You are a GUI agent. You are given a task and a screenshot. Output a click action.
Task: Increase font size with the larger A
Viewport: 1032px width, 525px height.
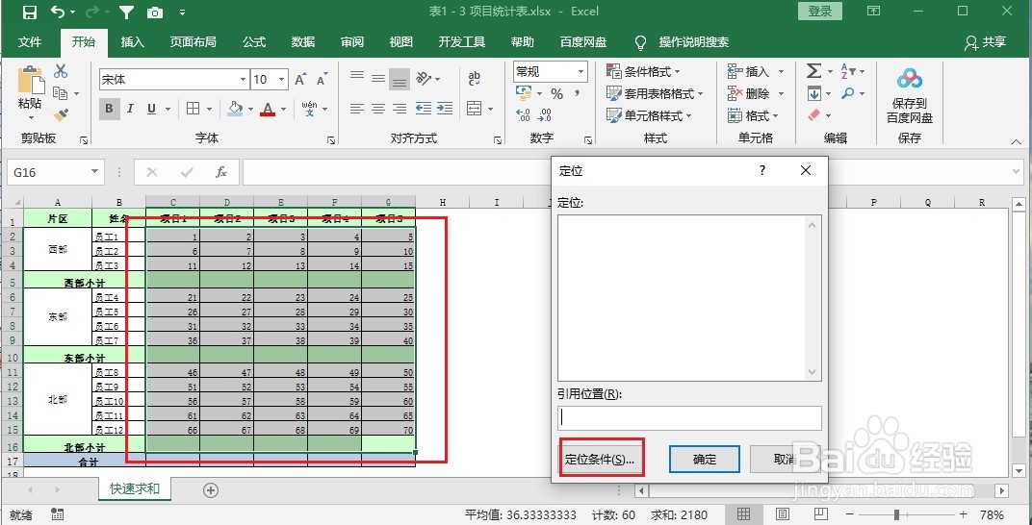pos(300,80)
